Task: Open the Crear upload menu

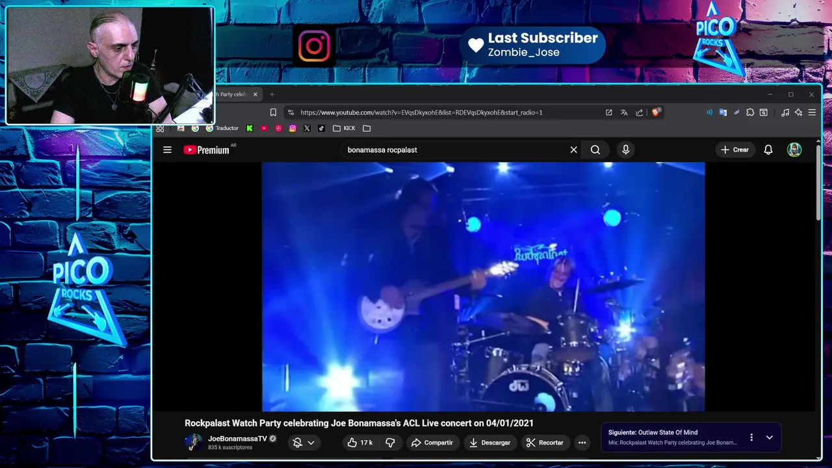Action: (x=735, y=149)
